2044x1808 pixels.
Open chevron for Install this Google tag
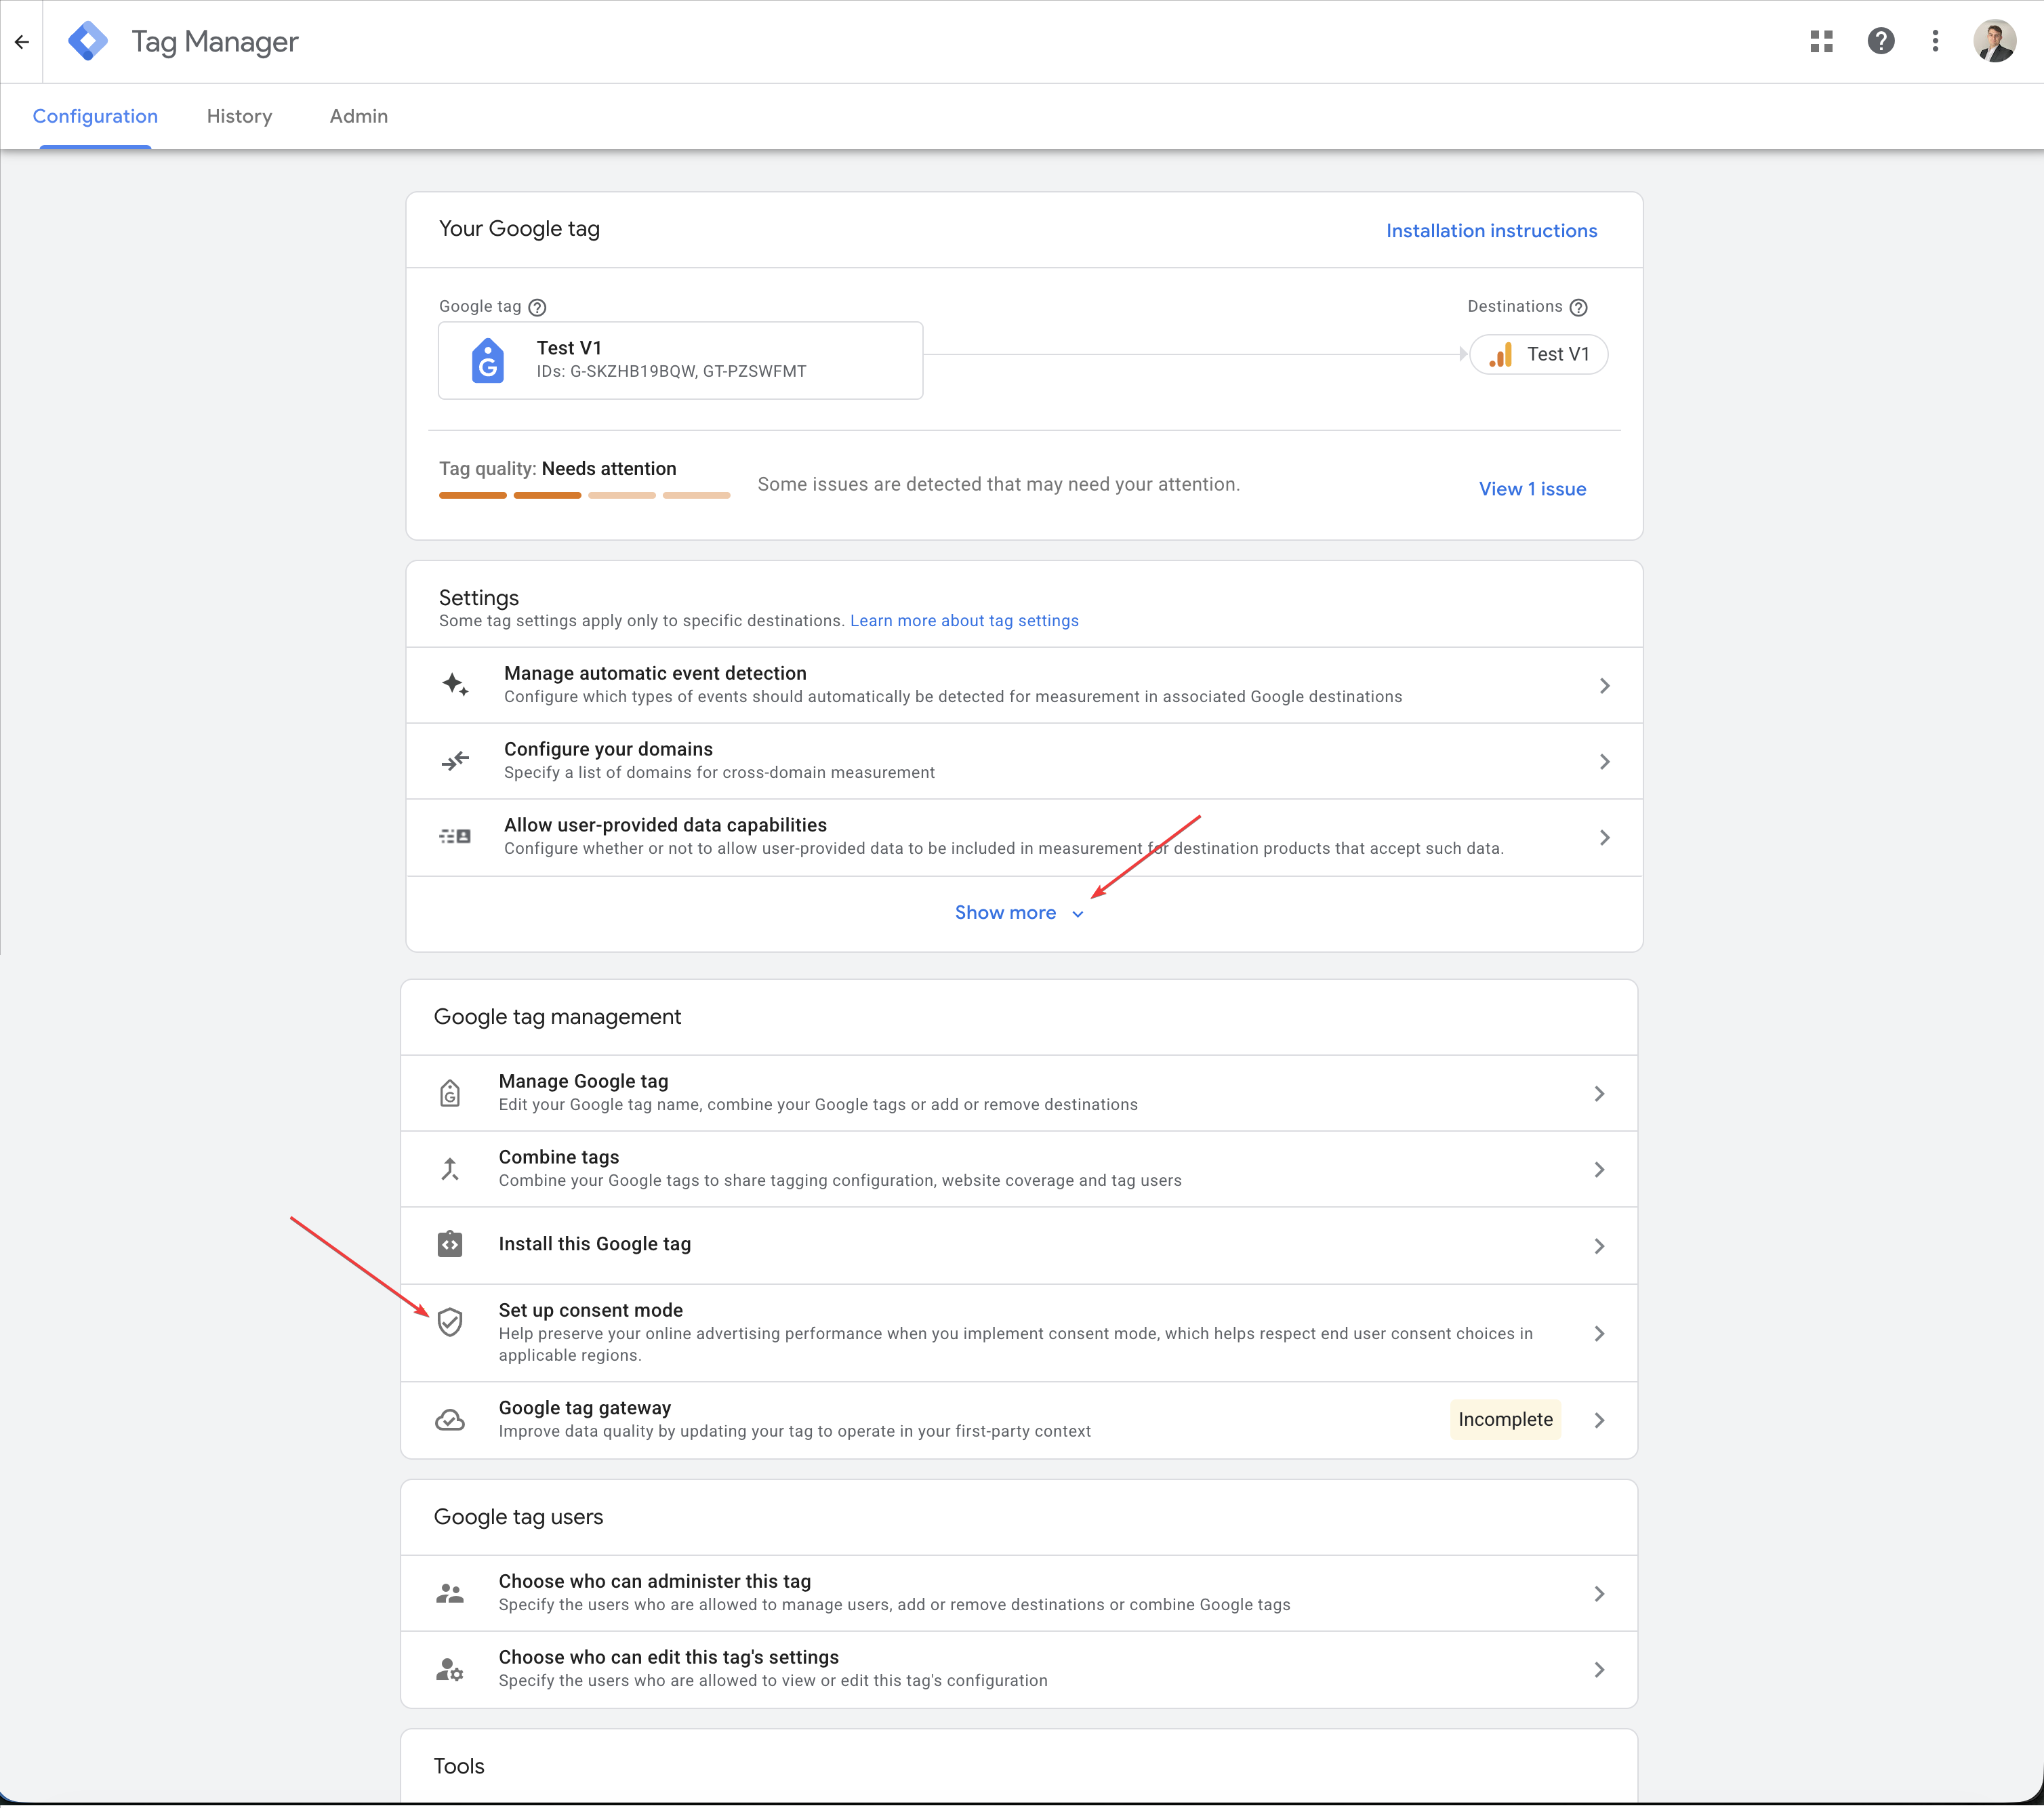[1599, 1246]
